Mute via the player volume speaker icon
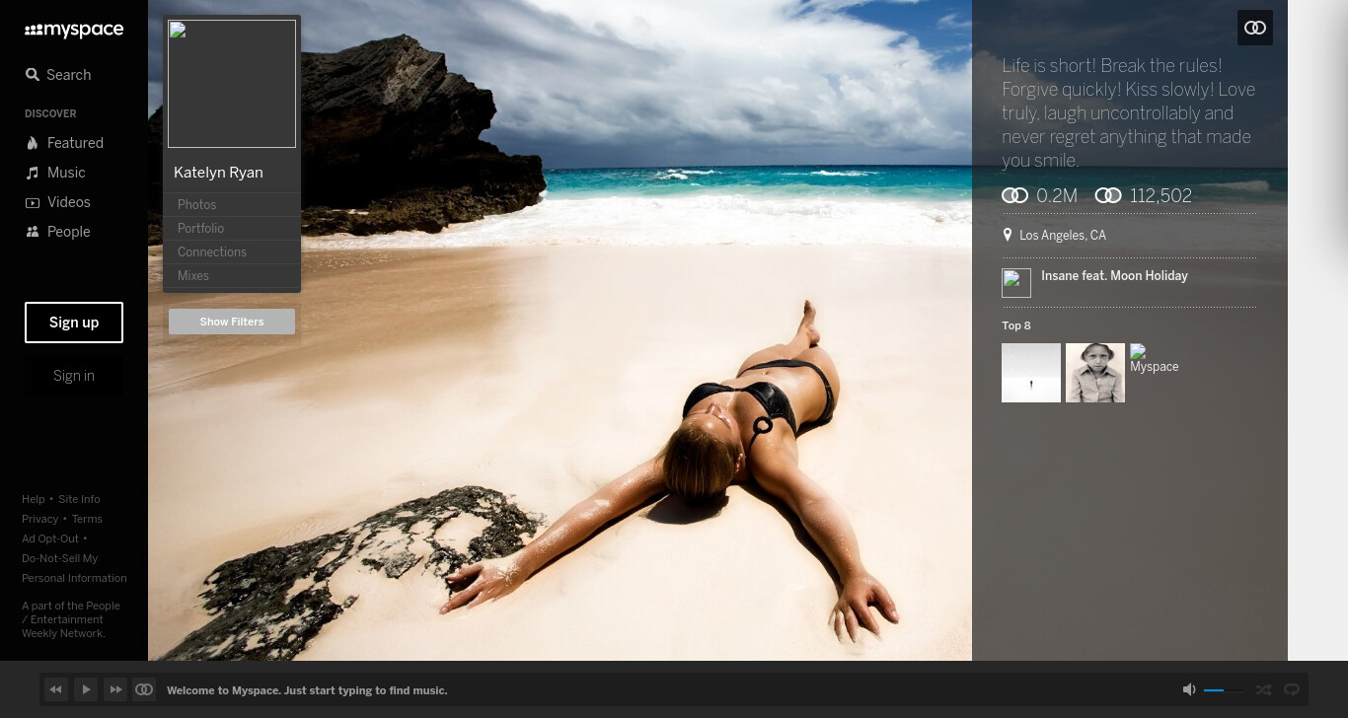Viewport: 1348px width, 718px height. pyautogui.click(x=1189, y=689)
